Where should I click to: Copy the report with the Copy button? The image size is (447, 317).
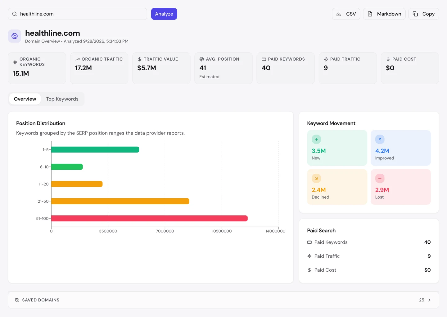pyautogui.click(x=423, y=14)
